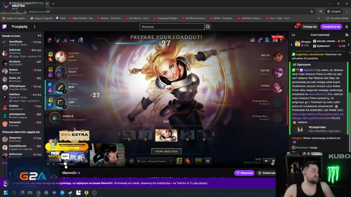Click Zarejestruj się sign-up button
This screenshot has width=351, height=197.
click(x=331, y=27)
